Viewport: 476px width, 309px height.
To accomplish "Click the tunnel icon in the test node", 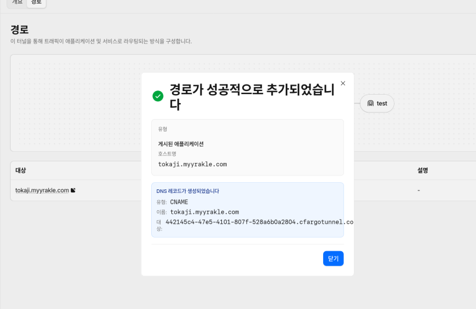I will click(371, 104).
